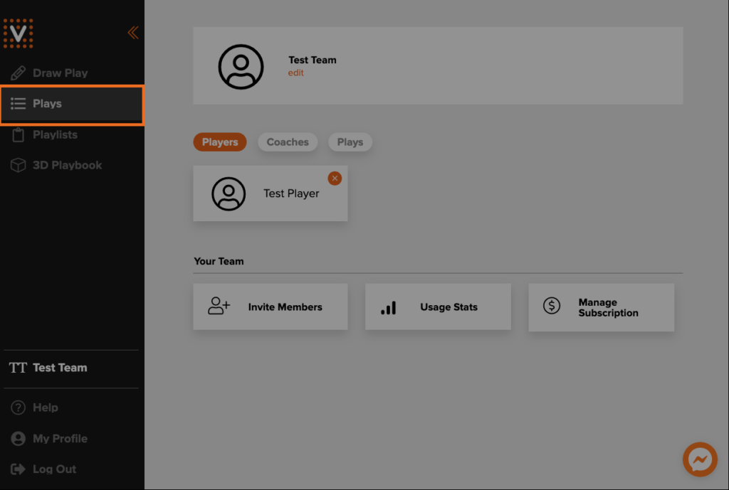Switch to the Players tab
This screenshot has width=729, height=490.
point(220,142)
